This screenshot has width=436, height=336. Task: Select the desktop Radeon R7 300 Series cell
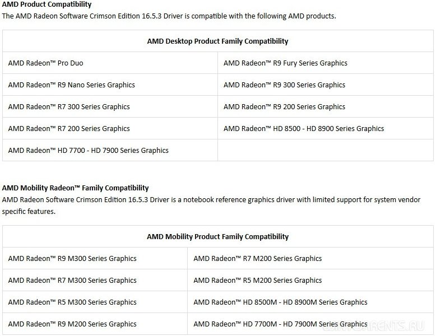pos(69,107)
